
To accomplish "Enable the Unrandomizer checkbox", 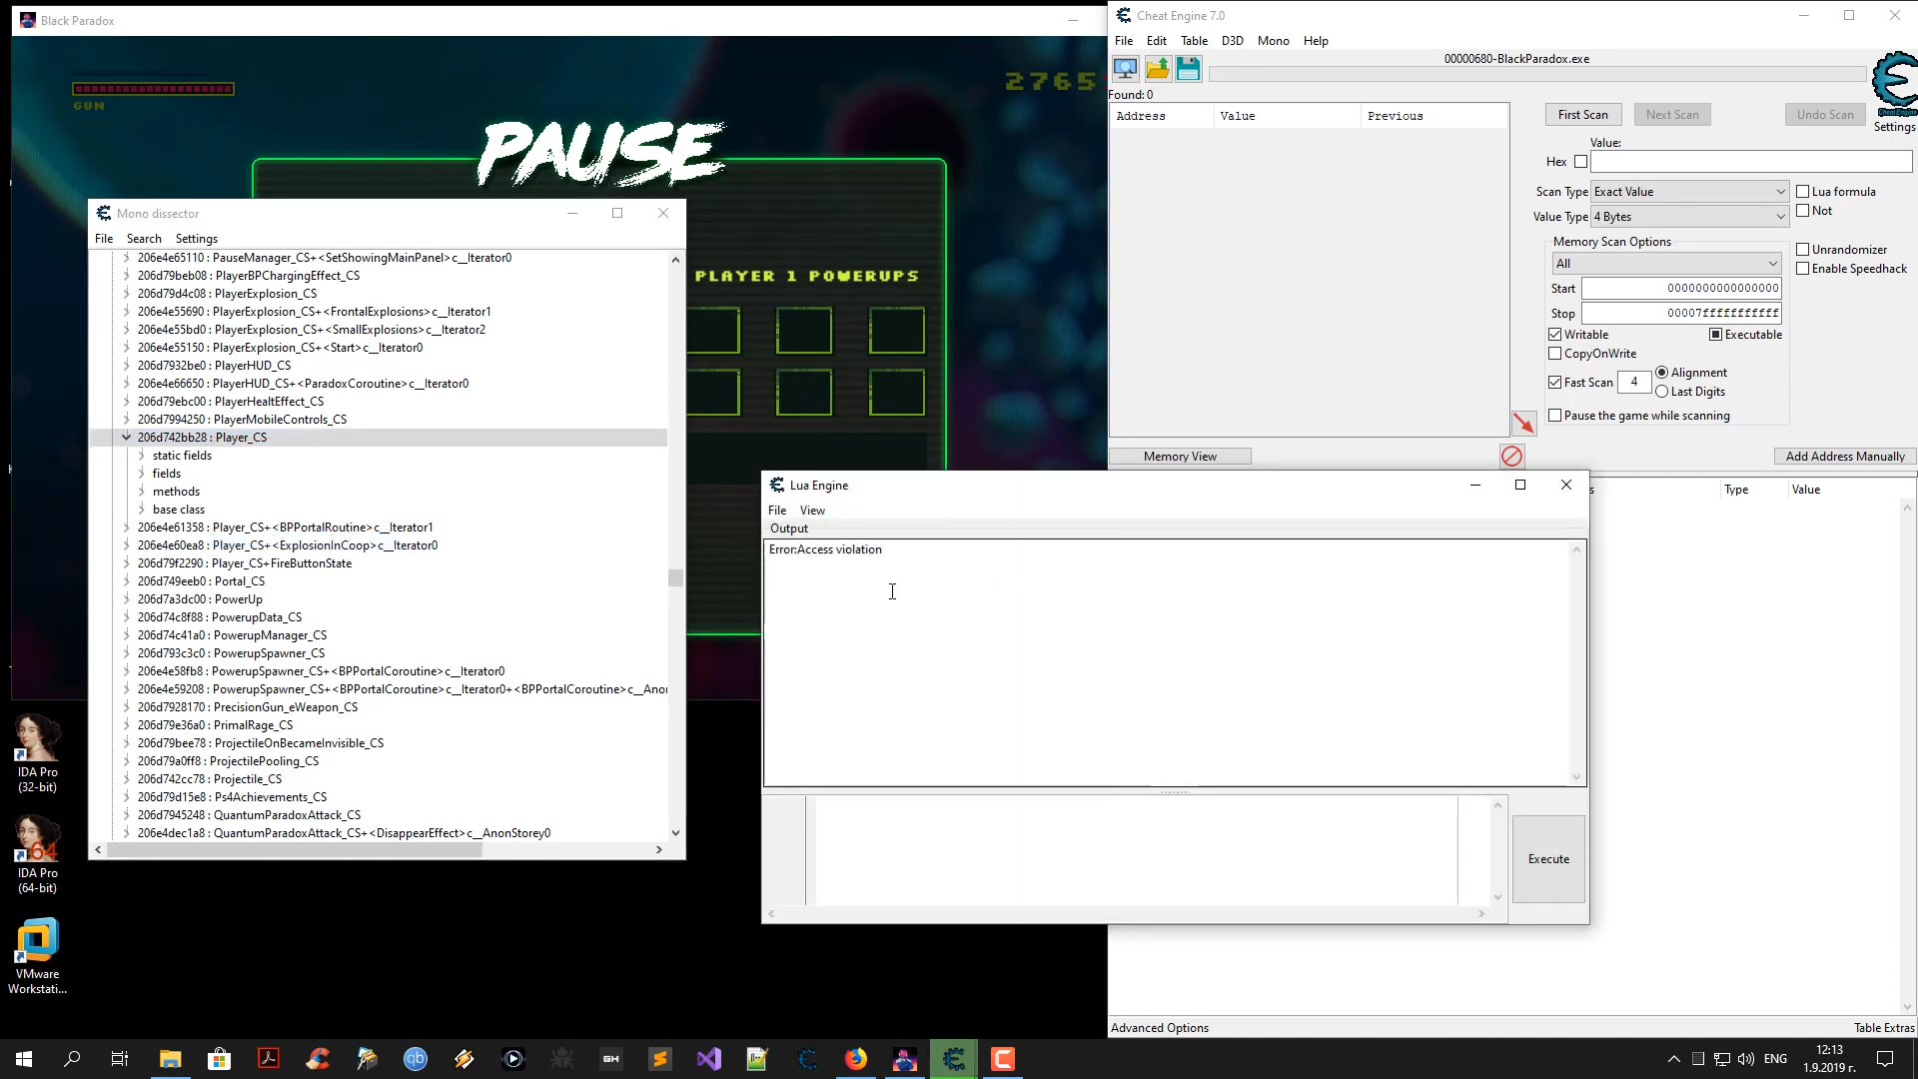I will 1803,250.
